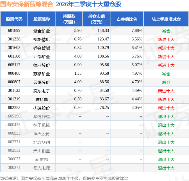Screen dimensions: 189x181
Task: Click 76.25 market value for 杰瑞股份
Action: click(x=104, y=107)
